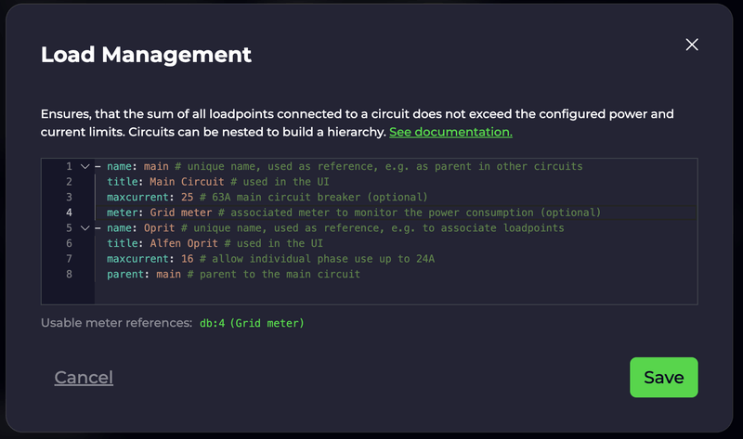Click line number 1 in editor gutter
The image size is (743, 439).
point(69,167)
